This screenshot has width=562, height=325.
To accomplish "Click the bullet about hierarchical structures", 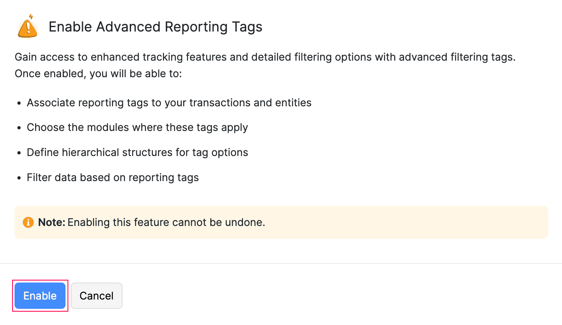I will click(137, 152).
